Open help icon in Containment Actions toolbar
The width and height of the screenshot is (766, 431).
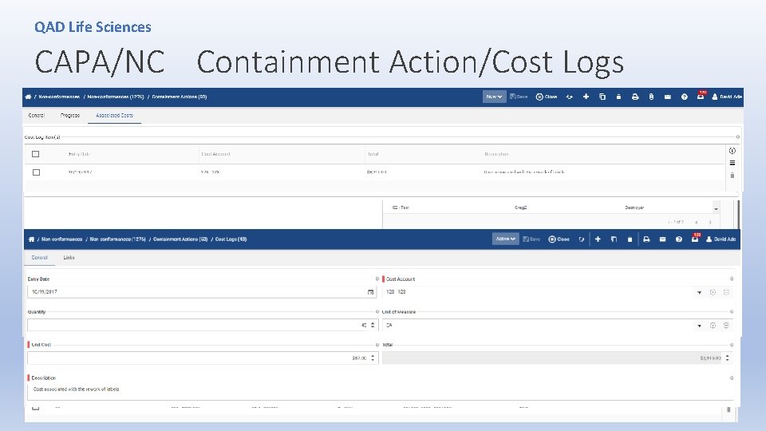(685, 97)
